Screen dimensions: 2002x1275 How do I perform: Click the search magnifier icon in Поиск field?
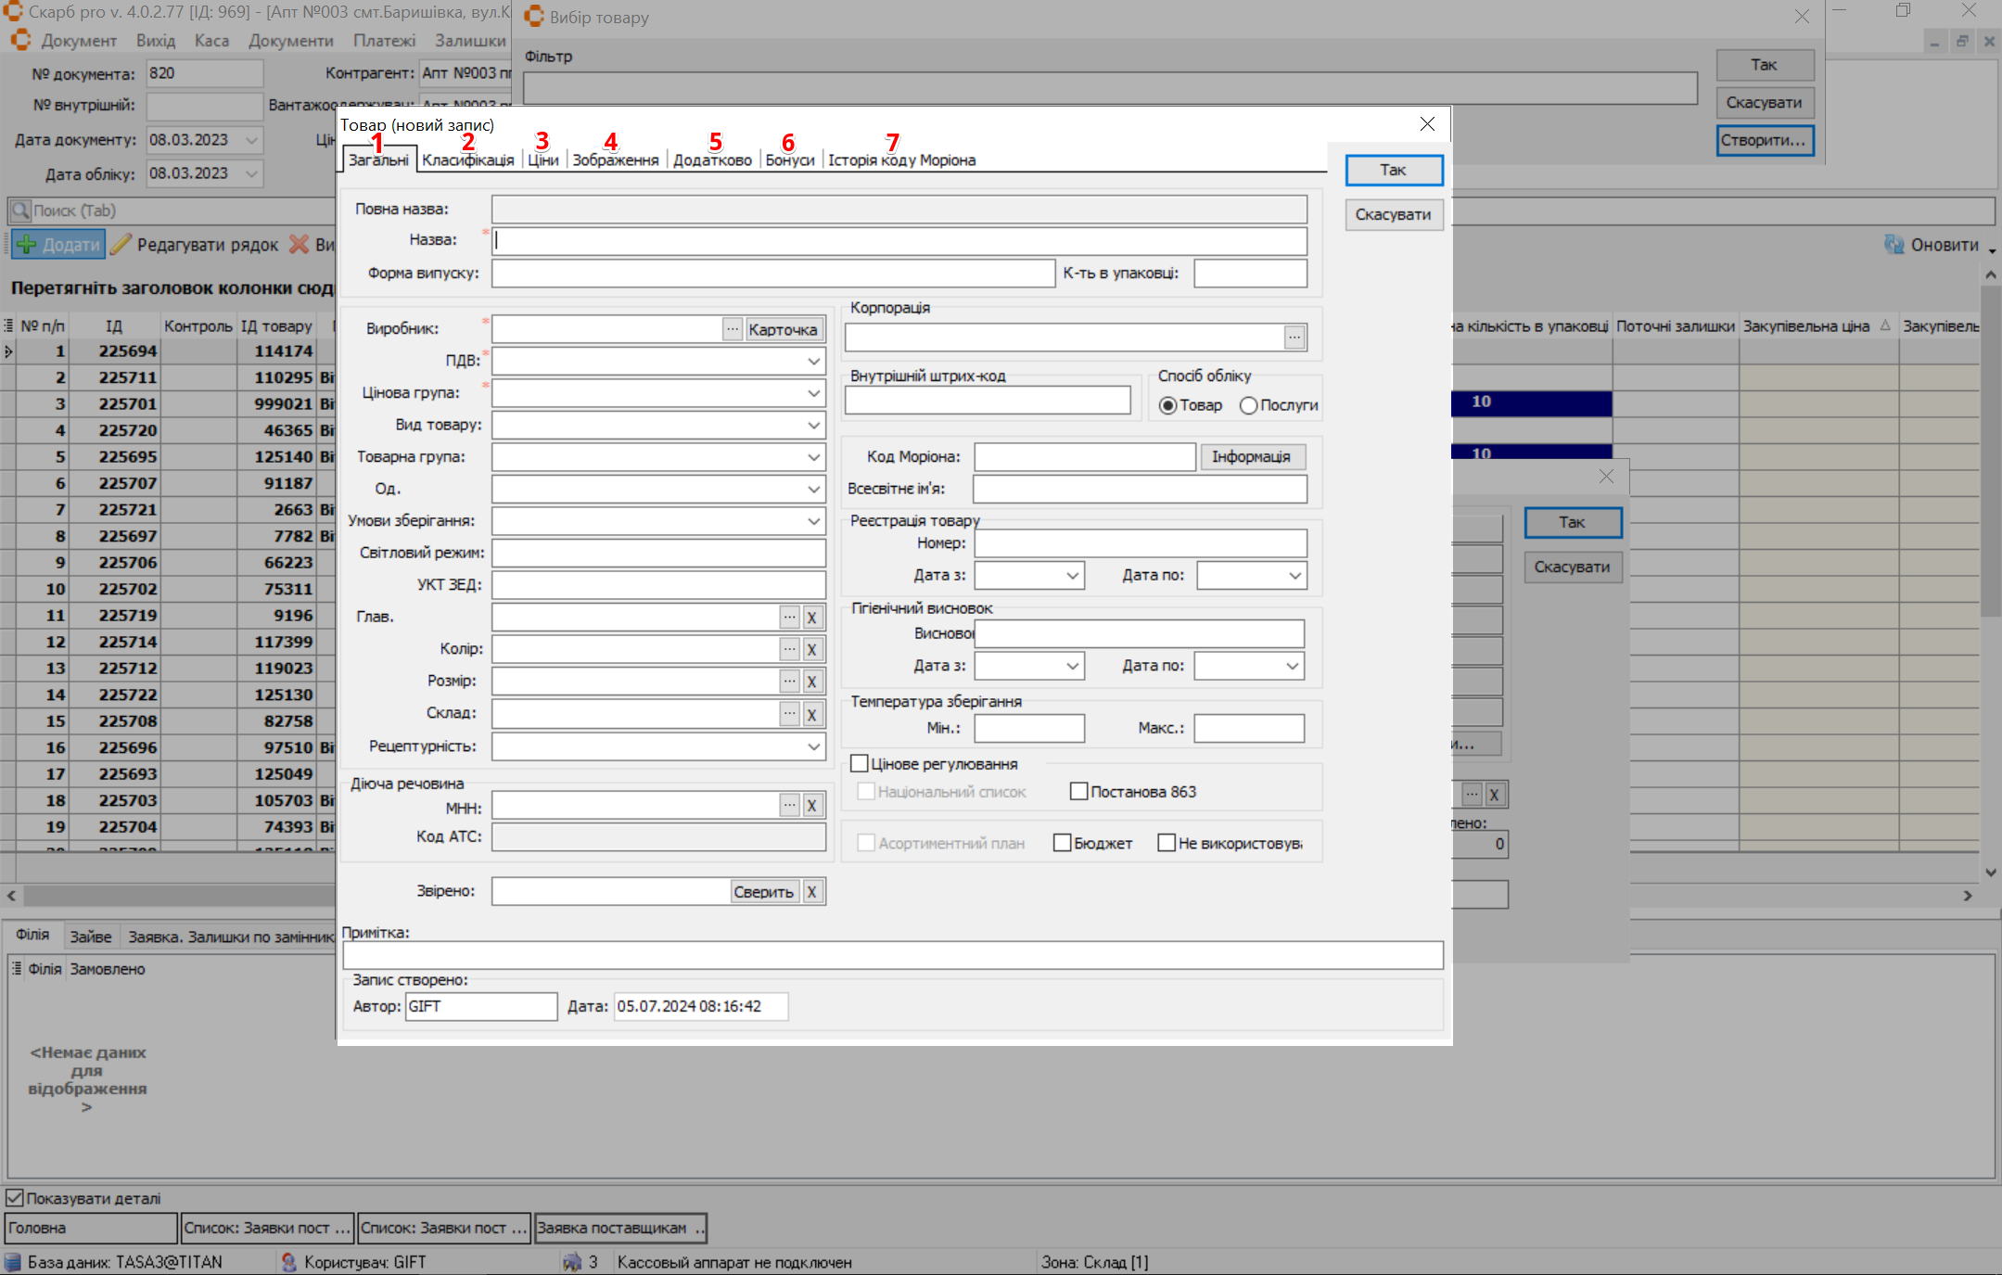tap(19, 210)
